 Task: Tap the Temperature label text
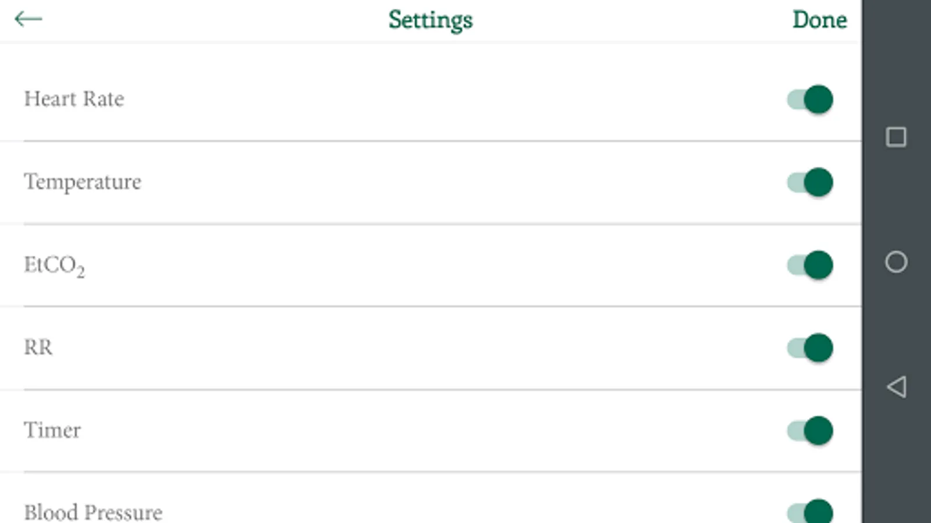(x=82, y=182)
